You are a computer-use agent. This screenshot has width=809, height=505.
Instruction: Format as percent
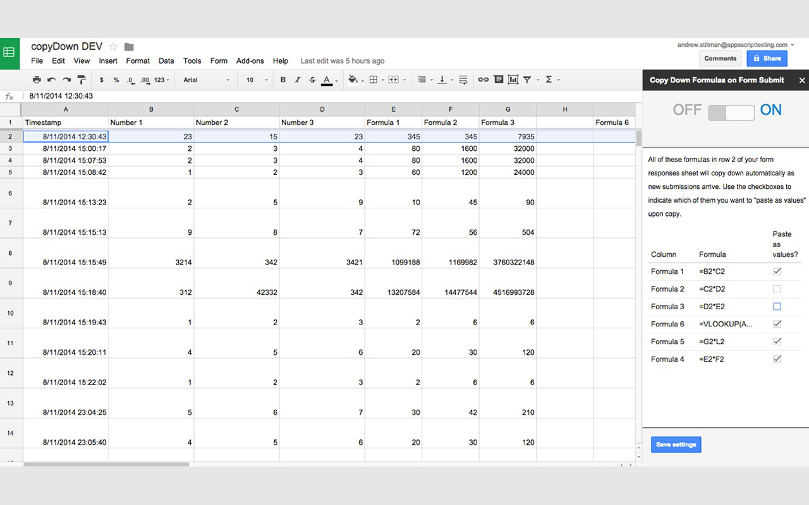(x=116, y=80)
